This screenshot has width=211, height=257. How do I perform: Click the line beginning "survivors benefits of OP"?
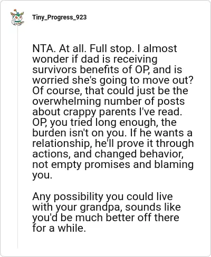pyautogui.click(x=107, y=70)
